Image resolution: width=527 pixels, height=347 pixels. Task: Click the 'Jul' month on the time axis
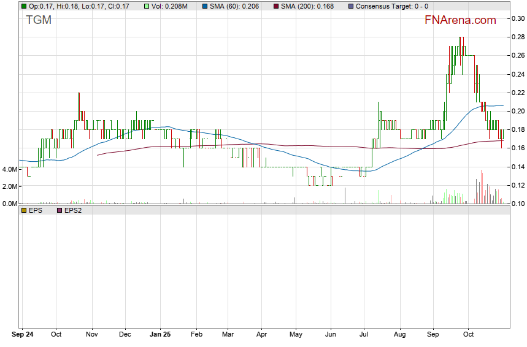coord(364,335)
